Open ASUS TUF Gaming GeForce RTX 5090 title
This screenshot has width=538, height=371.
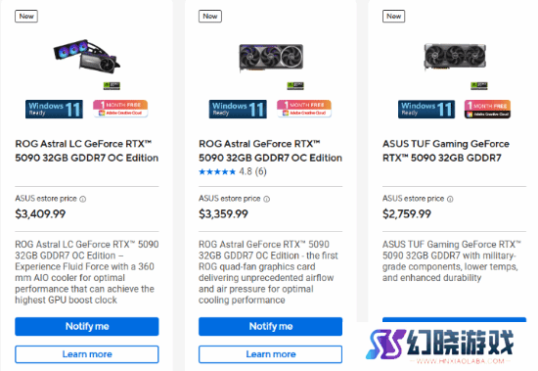coord(446,151)
